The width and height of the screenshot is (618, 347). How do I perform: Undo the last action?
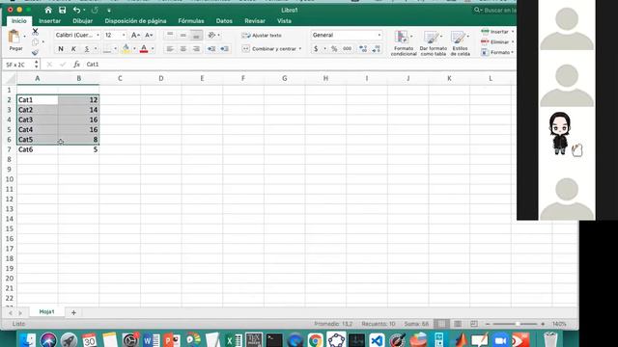[76, 10]
